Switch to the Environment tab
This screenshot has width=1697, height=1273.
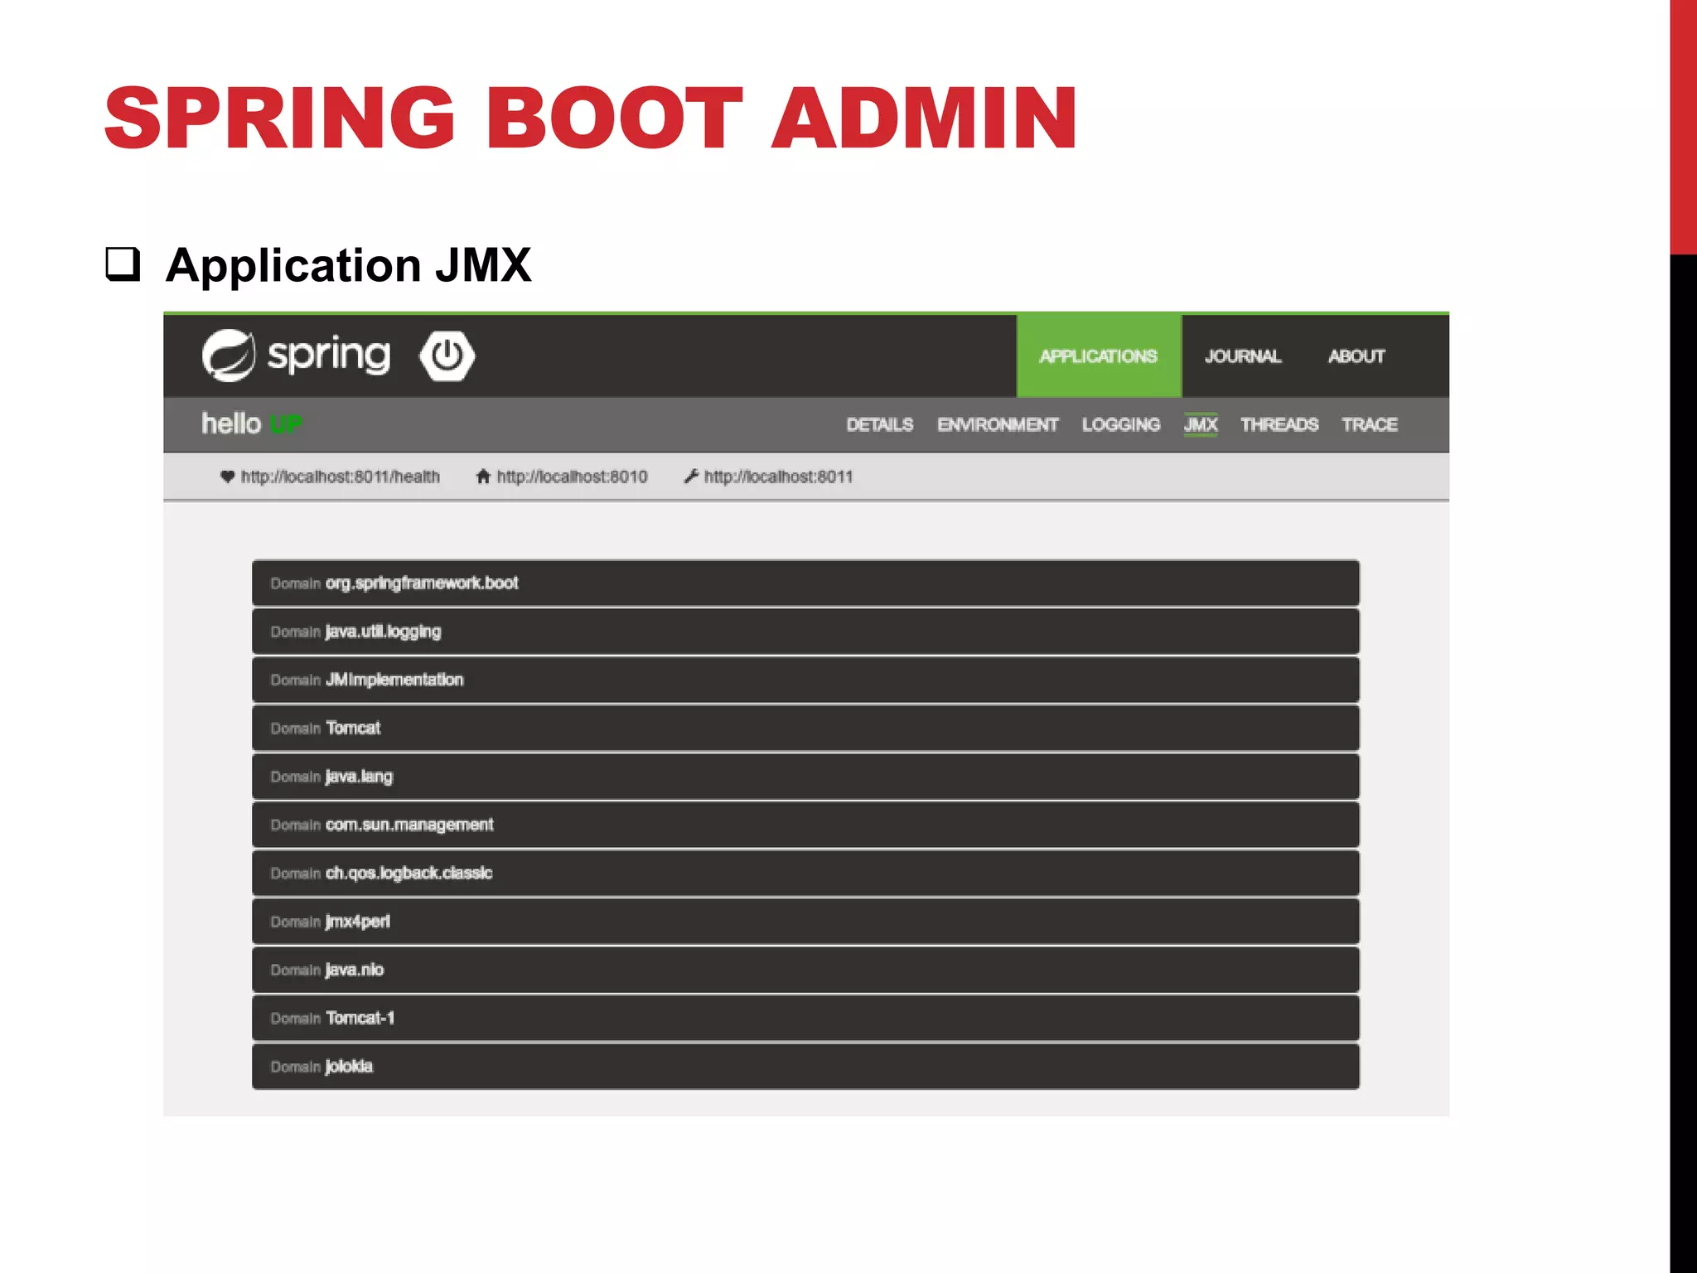(997, 424)
